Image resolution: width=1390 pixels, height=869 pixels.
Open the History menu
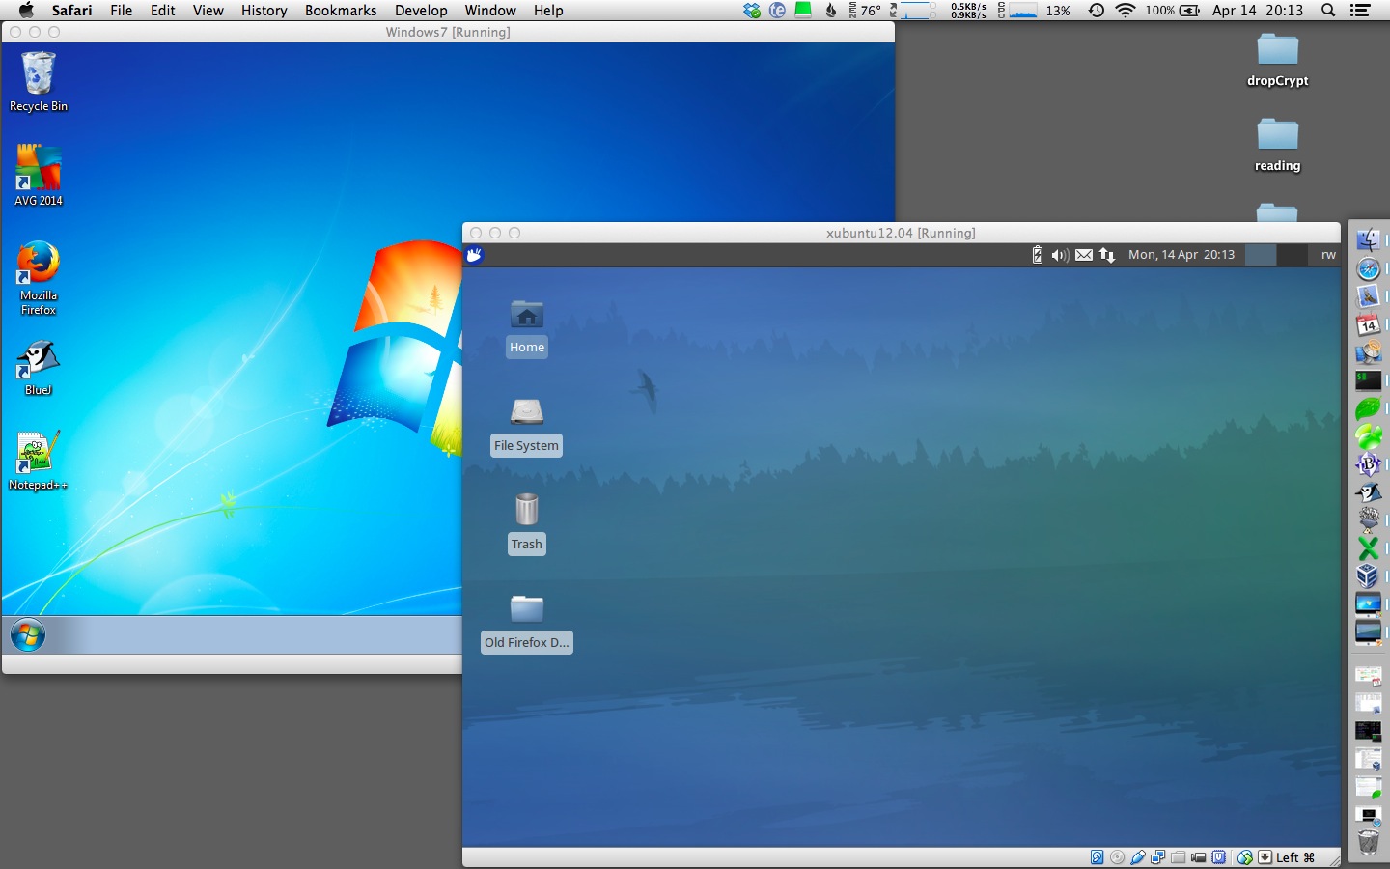pos(264,11)
